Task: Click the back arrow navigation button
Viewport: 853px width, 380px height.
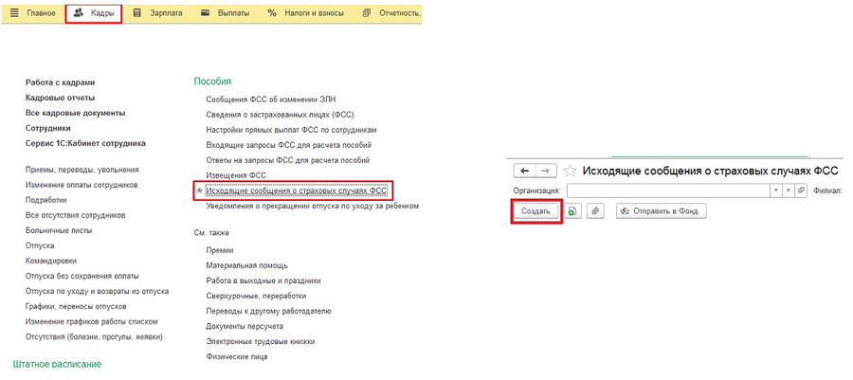Action: (523, 171)
